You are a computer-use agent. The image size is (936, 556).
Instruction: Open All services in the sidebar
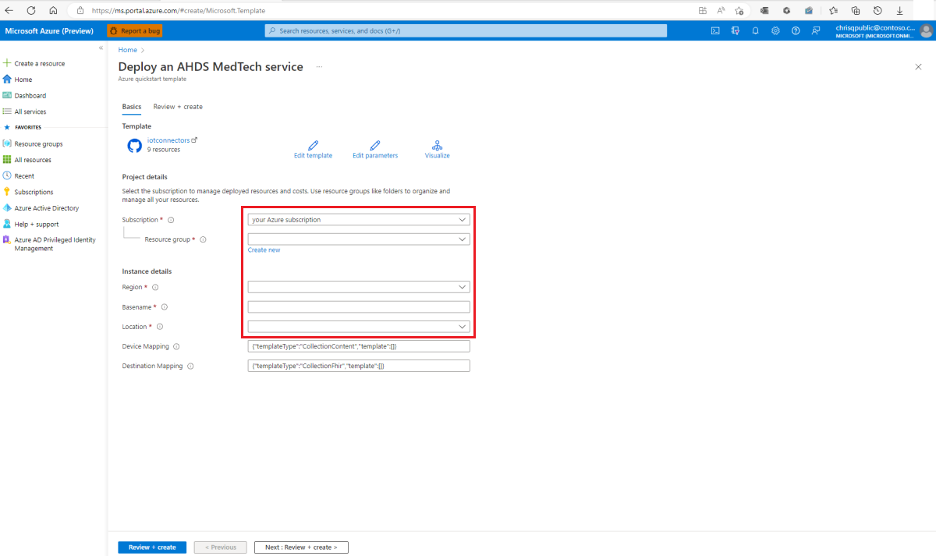point(30,112)
